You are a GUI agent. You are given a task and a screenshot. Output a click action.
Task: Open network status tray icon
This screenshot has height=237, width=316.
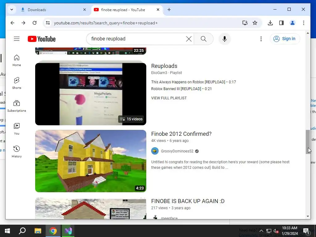[x=269, y=231]
